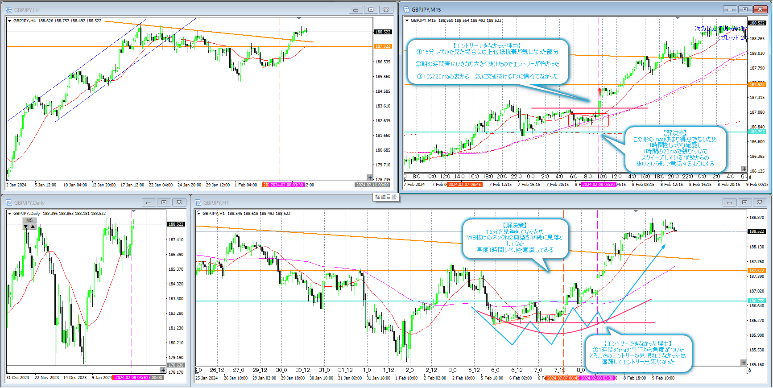Click the up arrow under M5 in Daily chart
Image resolution: width=773 pixels, height=388 pixels.
point(33,227)
